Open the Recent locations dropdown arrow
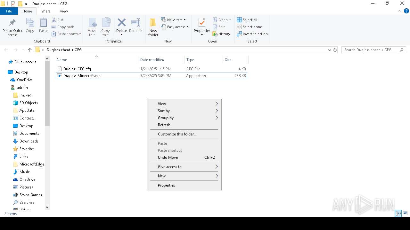The height and width of the screenshot is (230, 410). (x=23, y=50)
